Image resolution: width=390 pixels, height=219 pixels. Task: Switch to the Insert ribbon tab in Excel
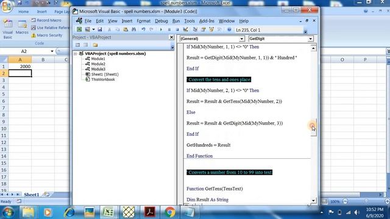(x=42, y=12)
